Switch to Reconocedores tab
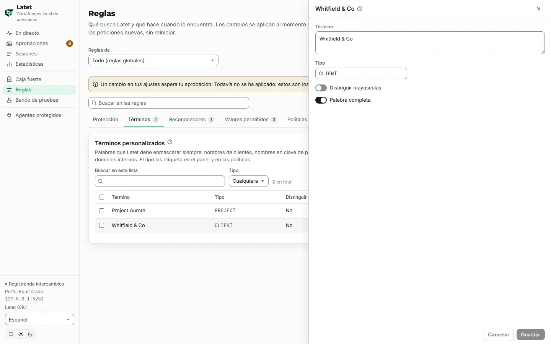Viewport: 551px width, 344px height. click(x=191, y=120)
